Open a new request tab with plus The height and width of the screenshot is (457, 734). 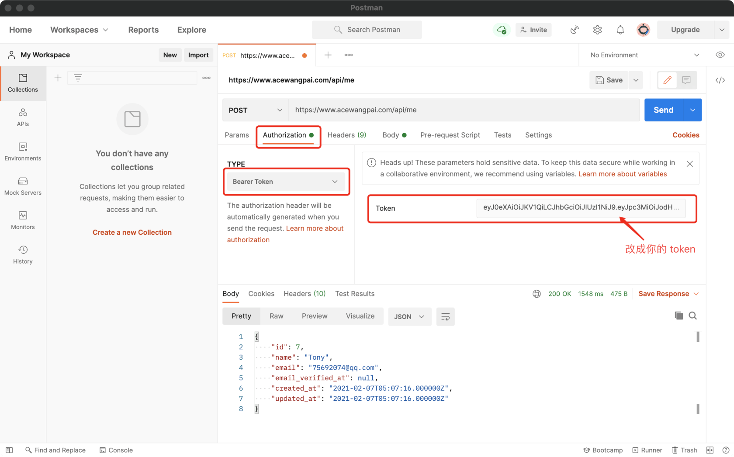point(328,55)
